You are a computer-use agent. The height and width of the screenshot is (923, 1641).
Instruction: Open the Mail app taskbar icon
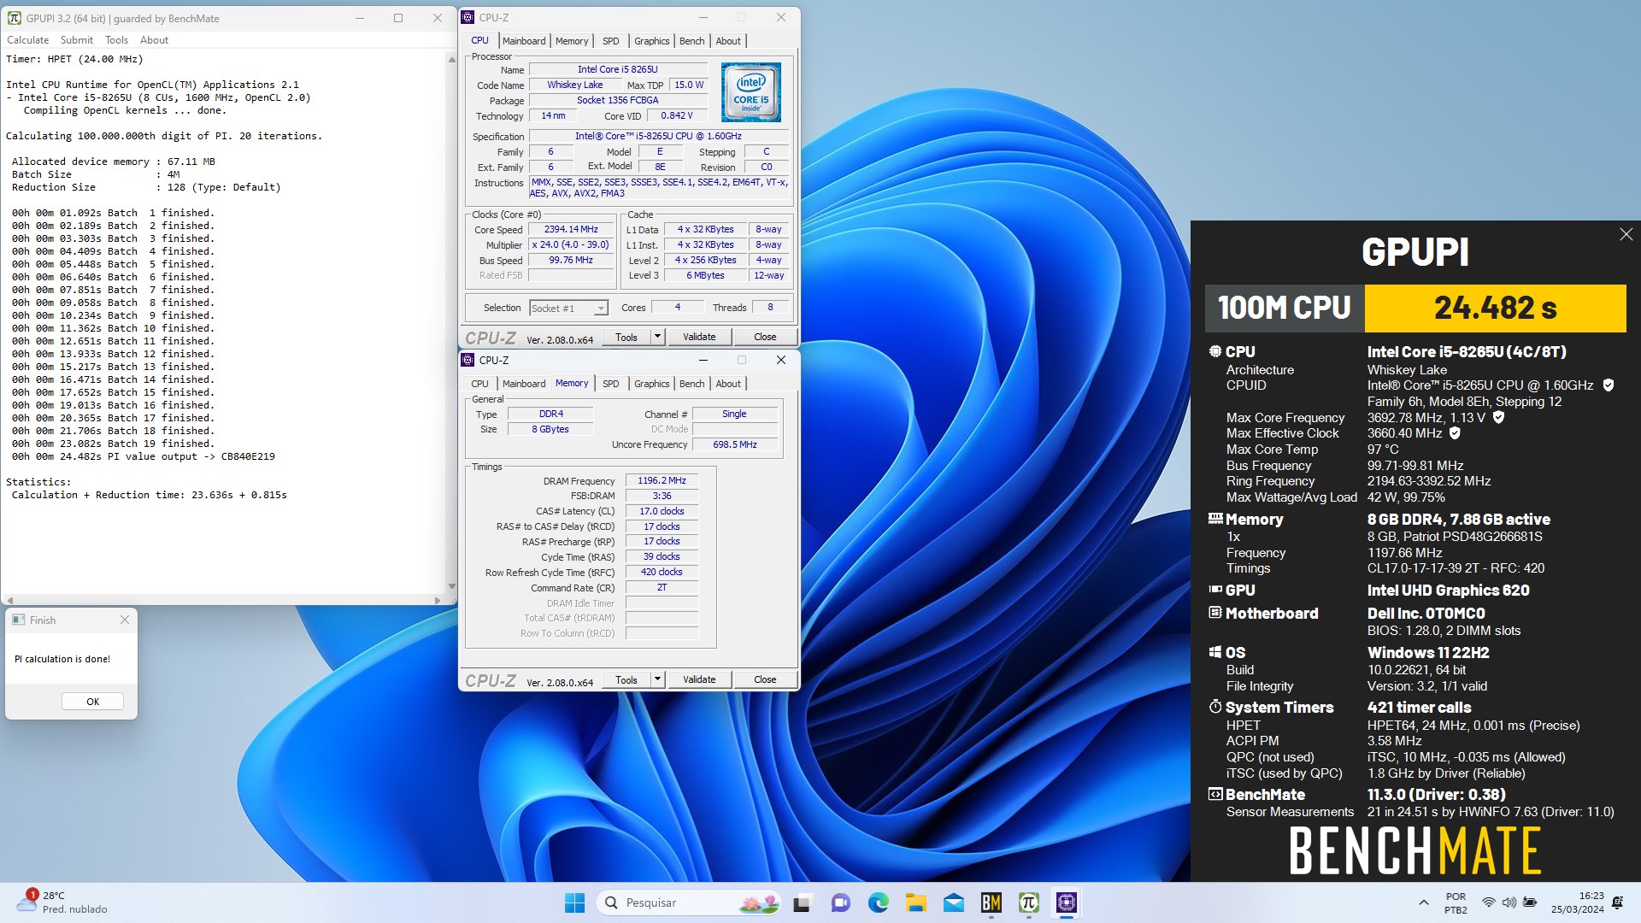(954, 902)
